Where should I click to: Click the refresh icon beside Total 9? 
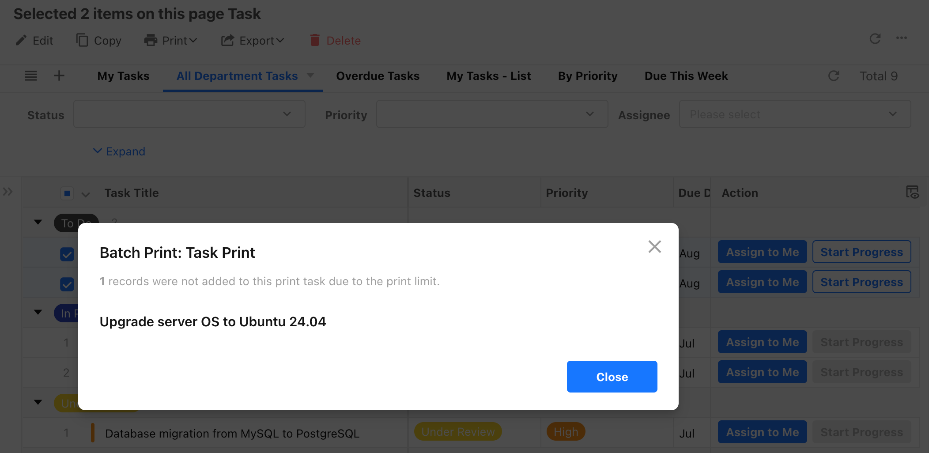coord(833,76)
